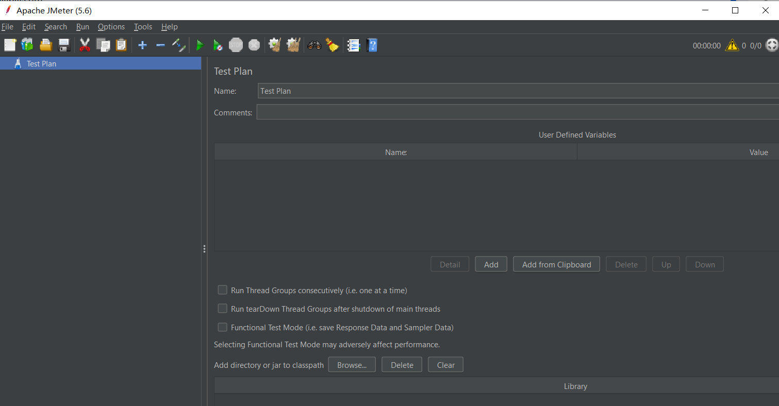Screen dimensions: 779x406
Task: Enable Functional Test Mode checkbox
Action: tap(222, 327)
